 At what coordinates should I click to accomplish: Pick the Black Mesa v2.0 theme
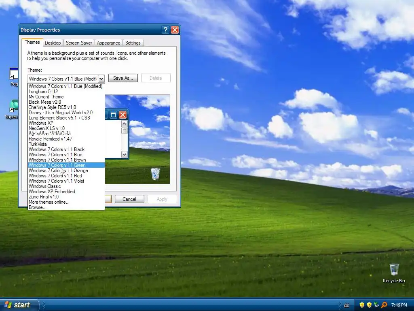click(x=66, y=102)
